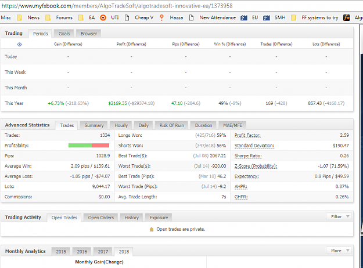Open the Duration tab
Screen dimensions: 363x268
[203, 125]
